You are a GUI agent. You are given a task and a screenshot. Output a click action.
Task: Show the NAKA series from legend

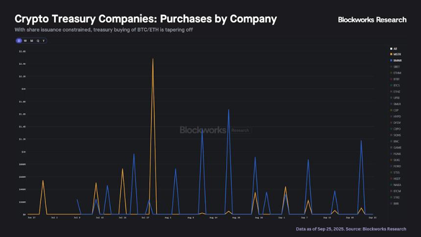pyautogui.click(x=397, y=185)
